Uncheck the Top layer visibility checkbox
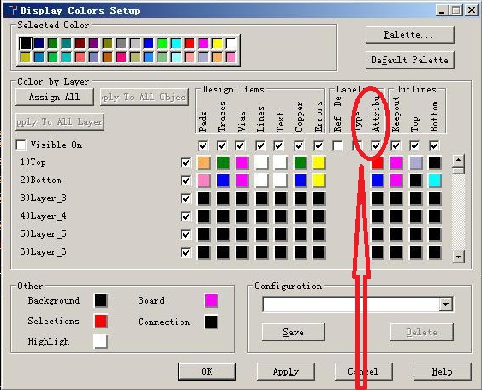The height and width of the screenshot is (390, 482). click(x=186, y=162)
